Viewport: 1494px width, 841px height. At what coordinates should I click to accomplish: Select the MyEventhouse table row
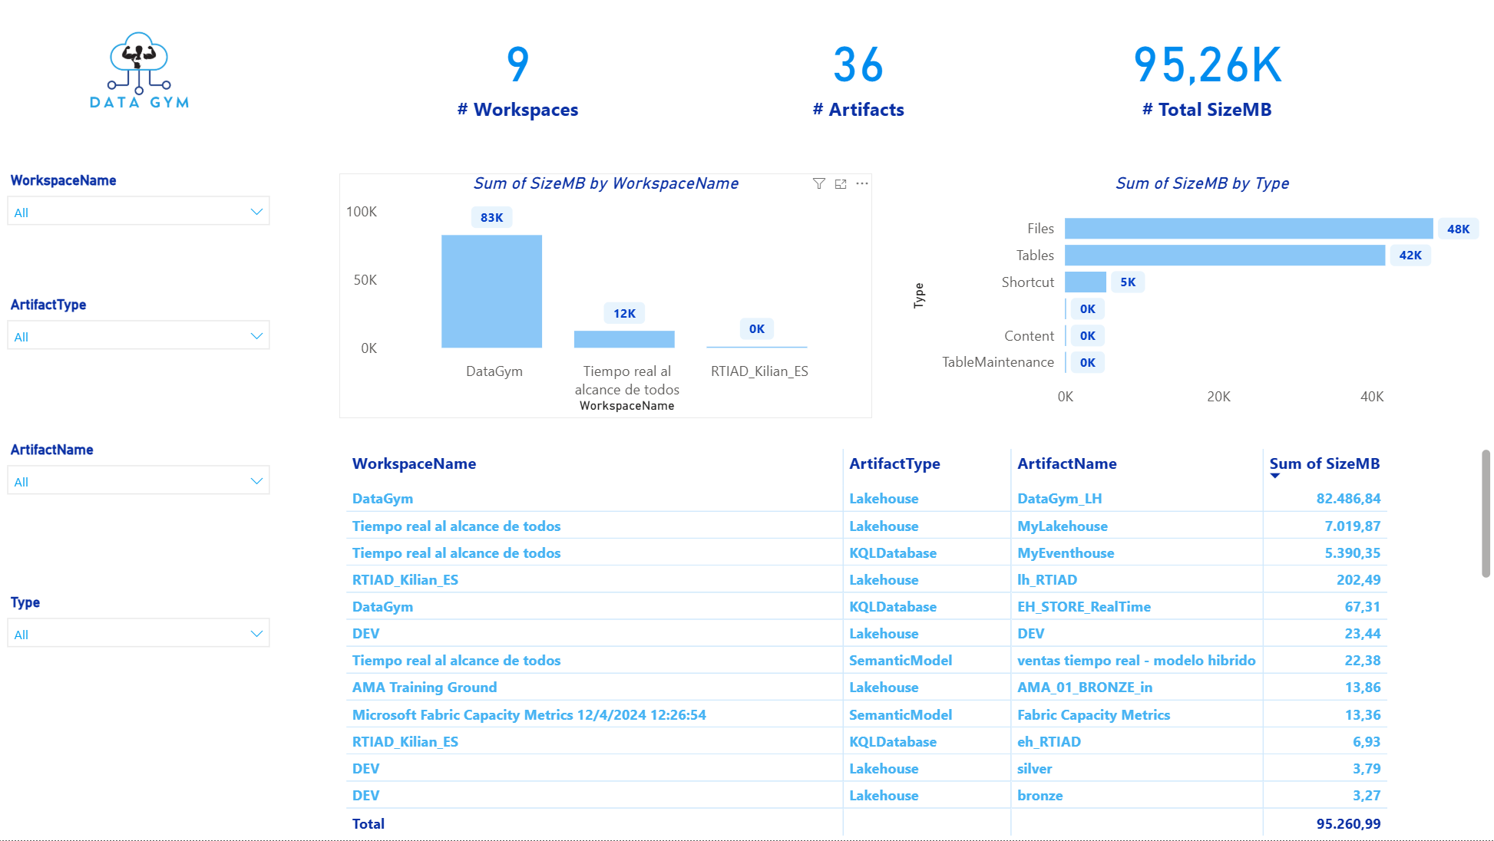pos(866,553)
